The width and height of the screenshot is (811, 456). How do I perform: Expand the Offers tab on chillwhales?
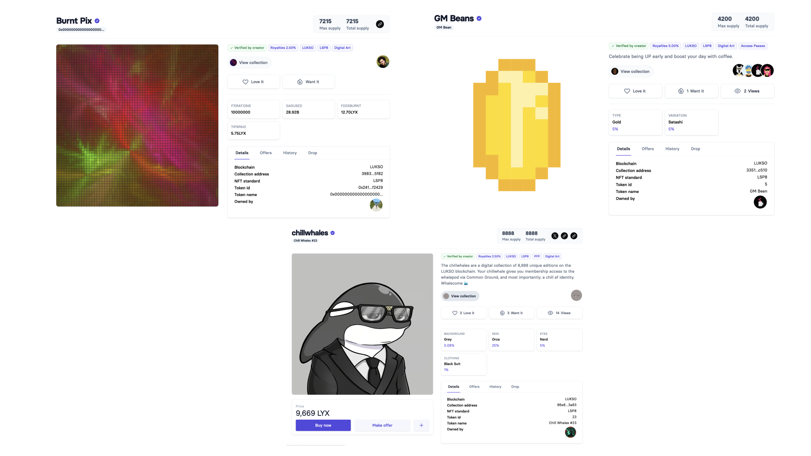(474, 386)
